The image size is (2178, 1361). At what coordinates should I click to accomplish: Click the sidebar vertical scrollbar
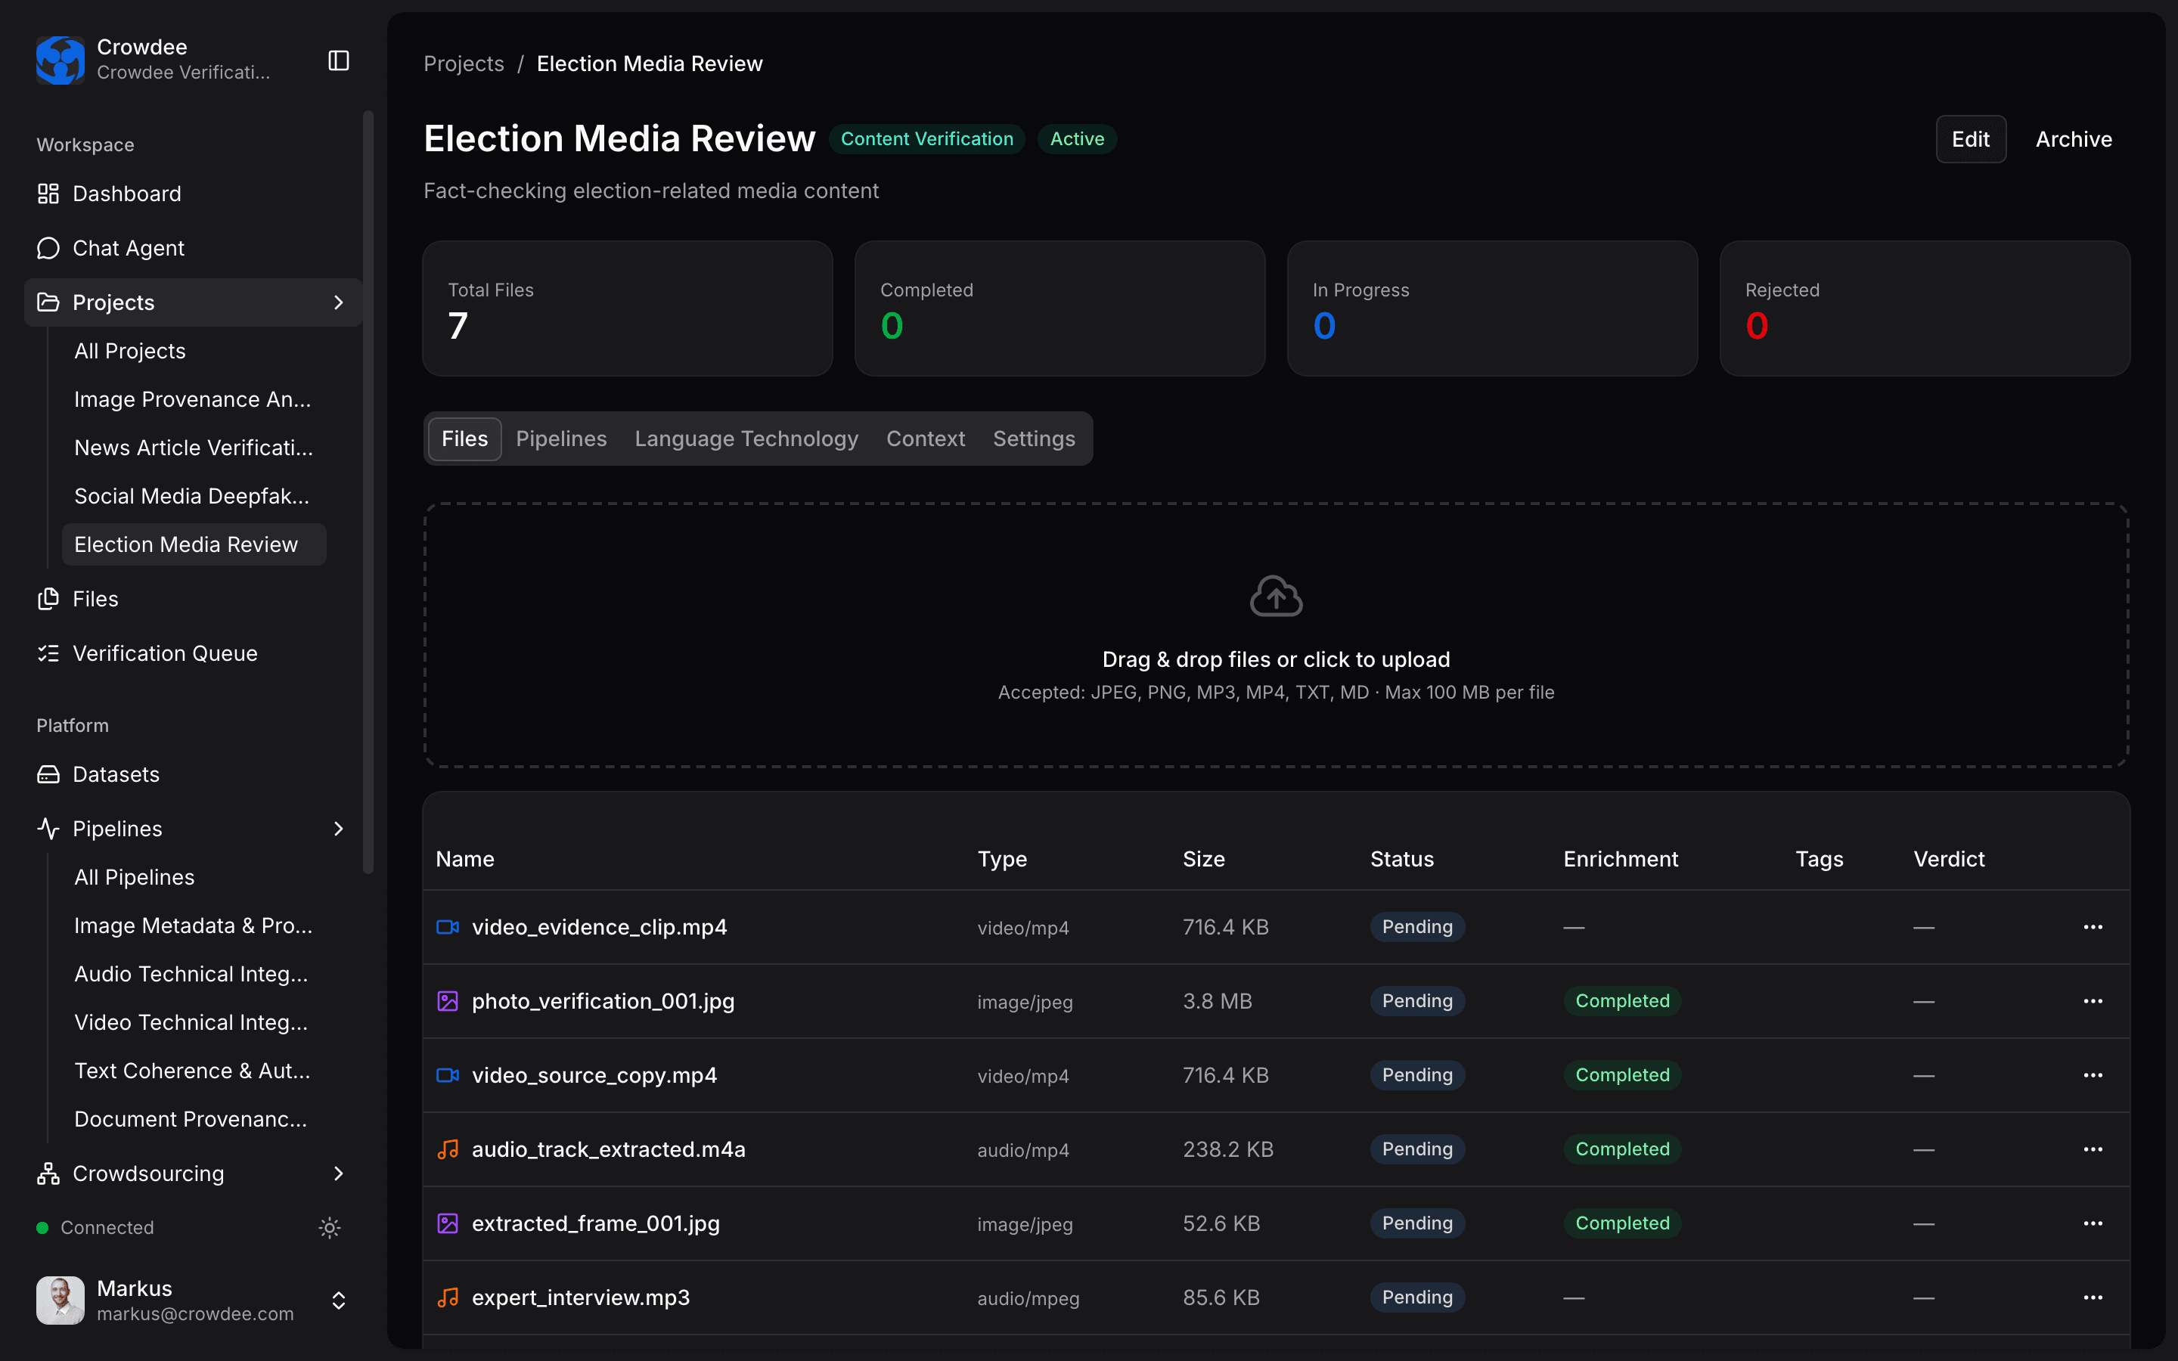368,491
